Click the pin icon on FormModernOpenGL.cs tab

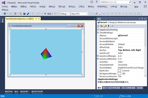(x=36, y=19)
